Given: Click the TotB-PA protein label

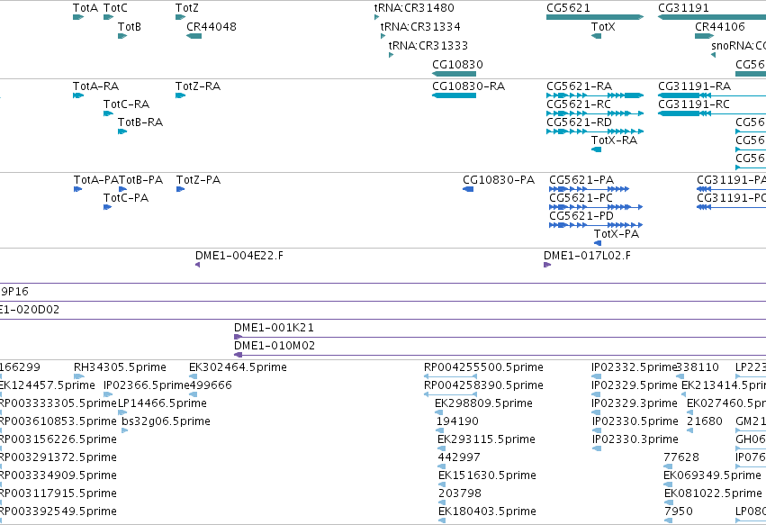Looking at the screenshot, I should (x=141, y=180).
